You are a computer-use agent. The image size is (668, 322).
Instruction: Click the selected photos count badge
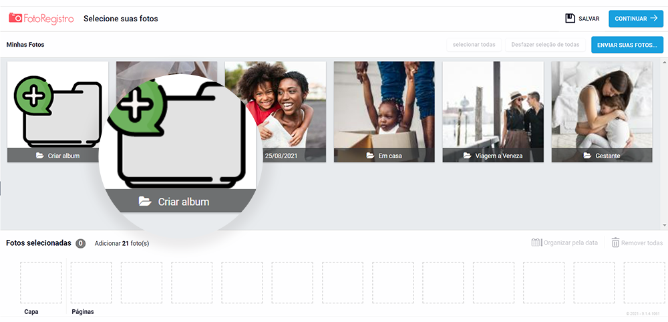81,244
